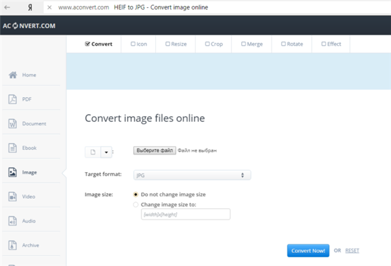391x266 pixels.
Task: Click the Audio file icon in sidebar
Action: click(x=12, y=221)
